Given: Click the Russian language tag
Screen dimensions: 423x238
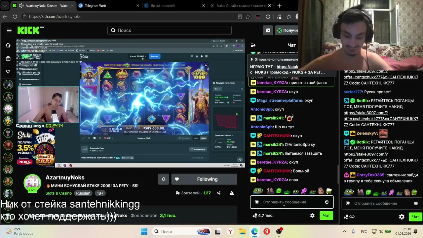Looking at the screenshot, I should coord(83,193).
